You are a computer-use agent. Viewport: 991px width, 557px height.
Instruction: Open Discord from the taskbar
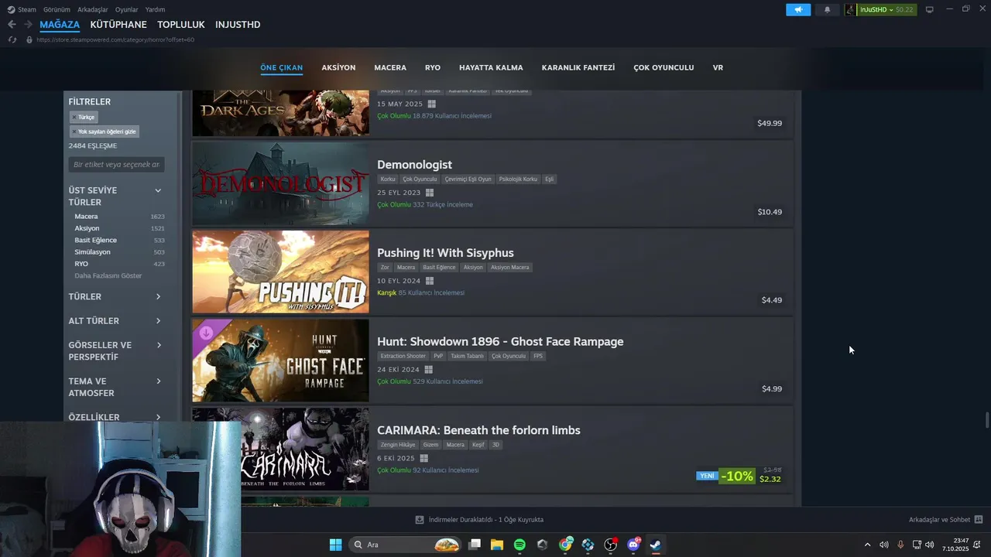(633, 545)
